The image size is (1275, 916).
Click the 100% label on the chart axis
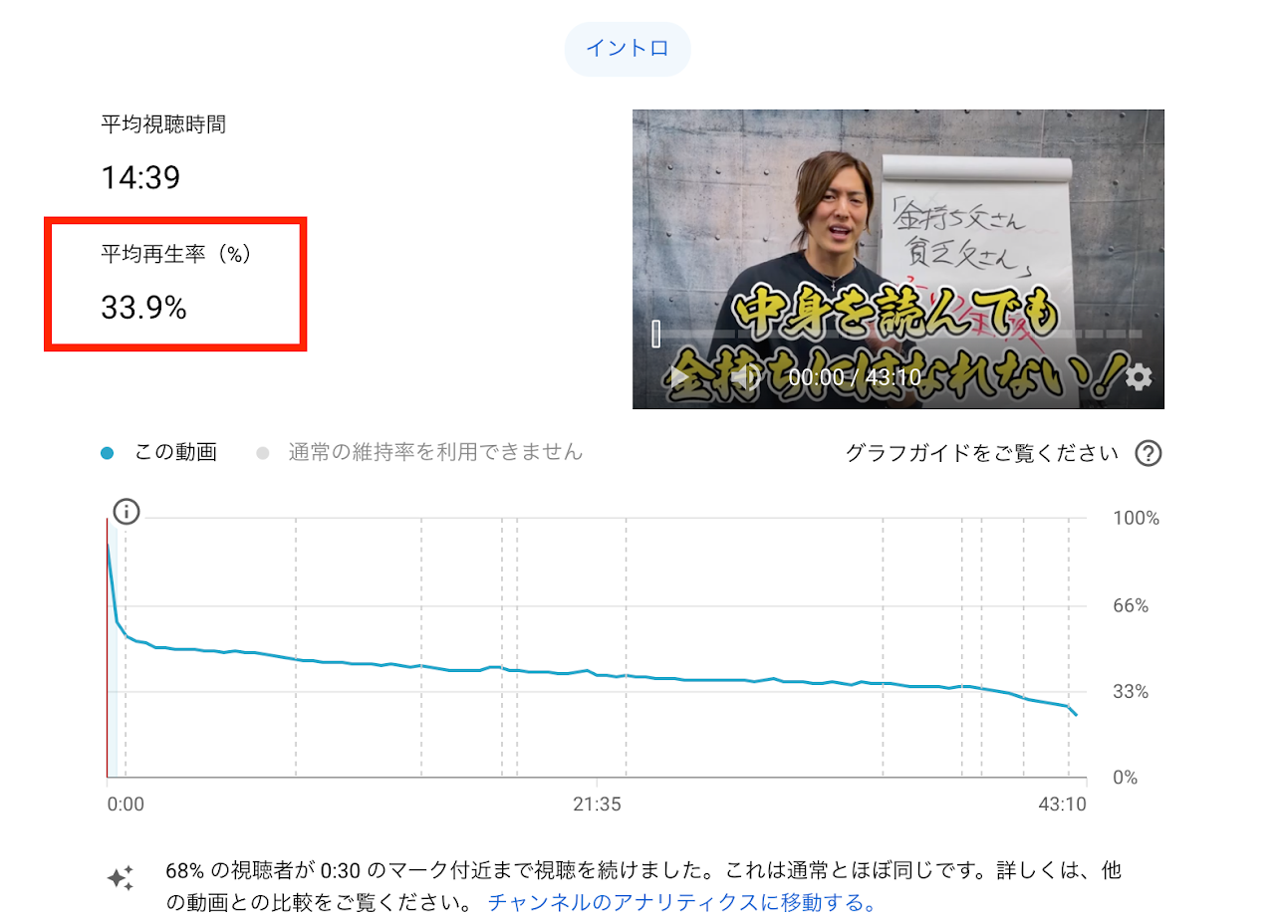[x=1136, y=518]
